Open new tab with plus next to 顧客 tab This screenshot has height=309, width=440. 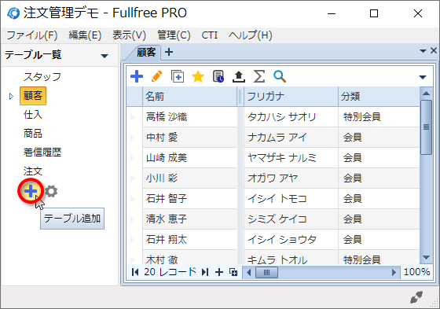pyautogui.click(x=169, y=52)
